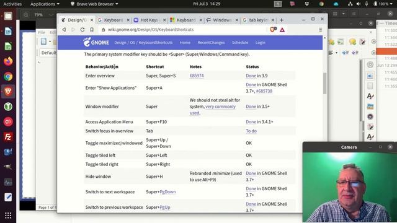Click Login in wiki header

coord(261,43)
